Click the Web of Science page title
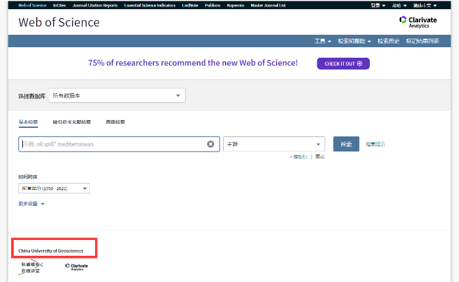 (59, 22)
